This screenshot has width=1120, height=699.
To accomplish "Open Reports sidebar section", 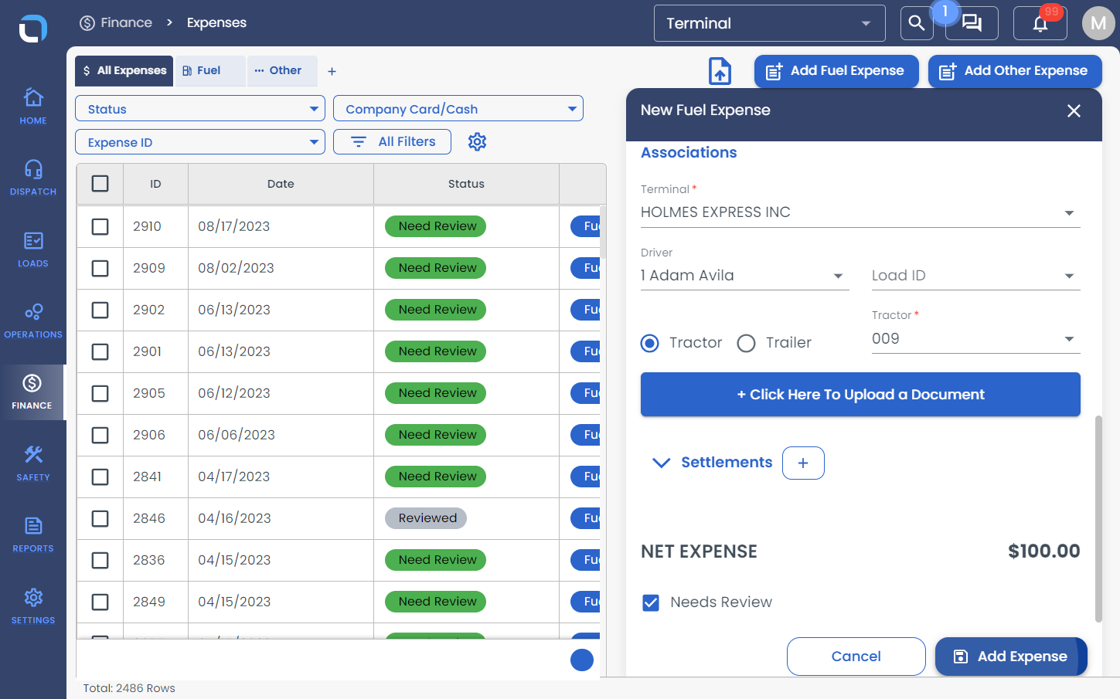I will [x=33, y=534].
